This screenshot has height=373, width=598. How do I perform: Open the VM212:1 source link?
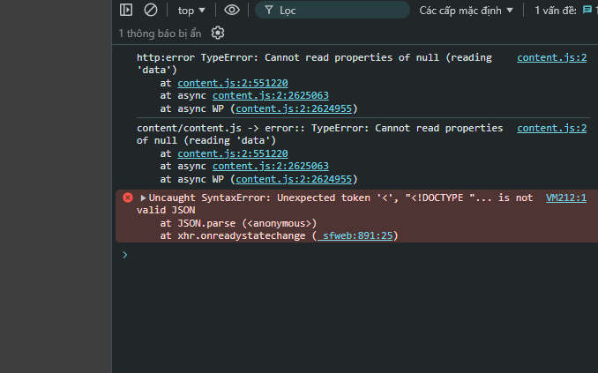(566, 198)
